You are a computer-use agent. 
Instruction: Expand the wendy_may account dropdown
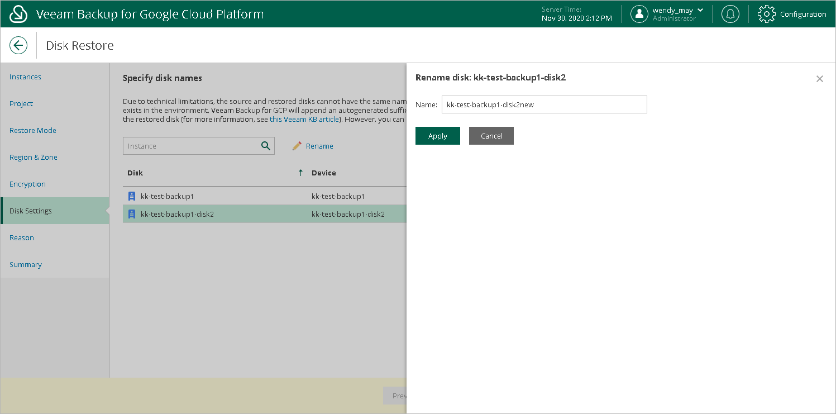700,10
